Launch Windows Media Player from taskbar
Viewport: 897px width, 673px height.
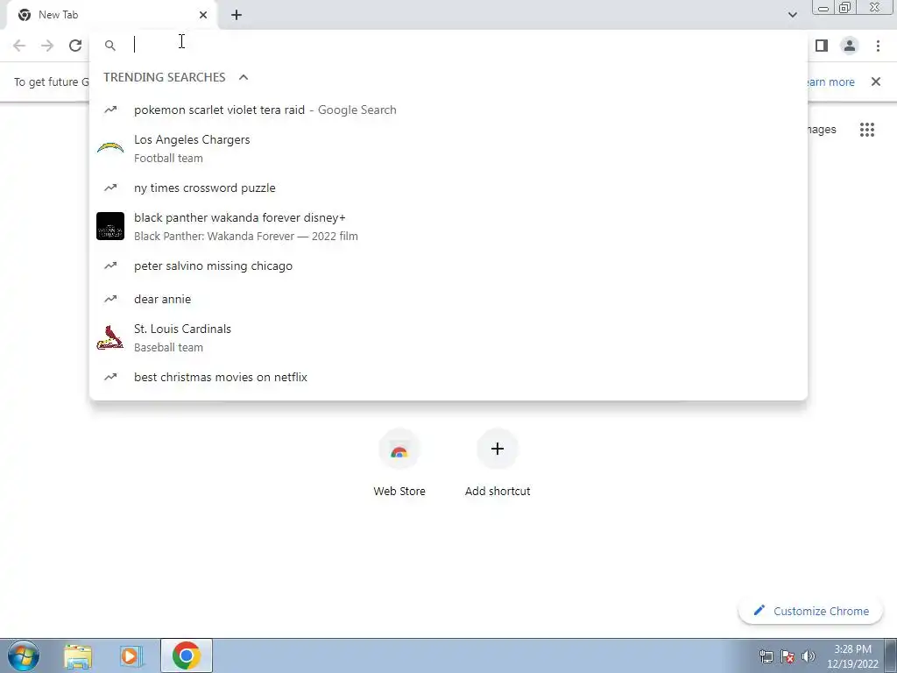131,655
